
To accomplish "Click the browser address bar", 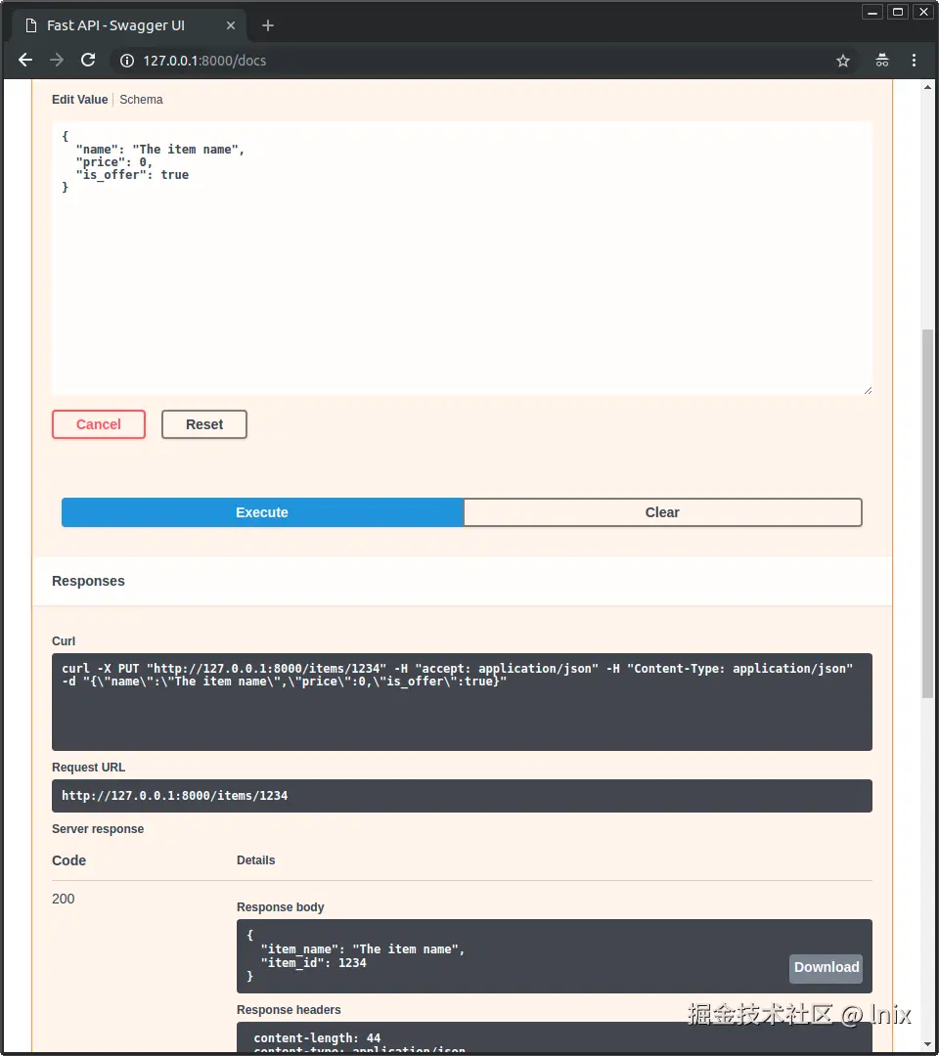I will point(391,60).
